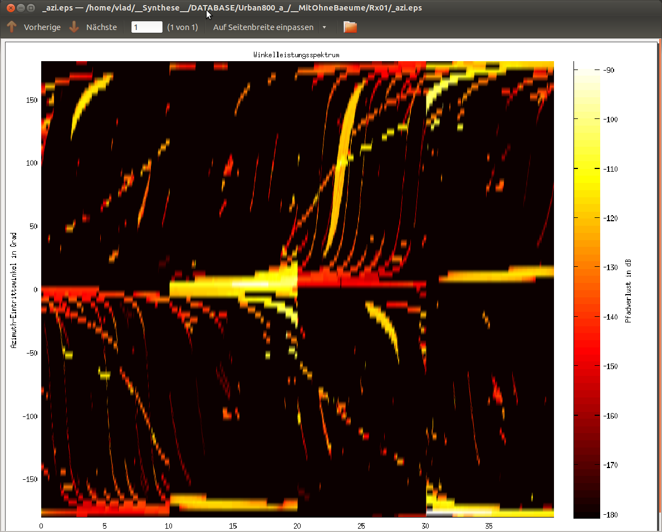Click the Winkelleistungsspektrum plot title
The height and width of the screenshot is (532, 662).
[296, 55]
